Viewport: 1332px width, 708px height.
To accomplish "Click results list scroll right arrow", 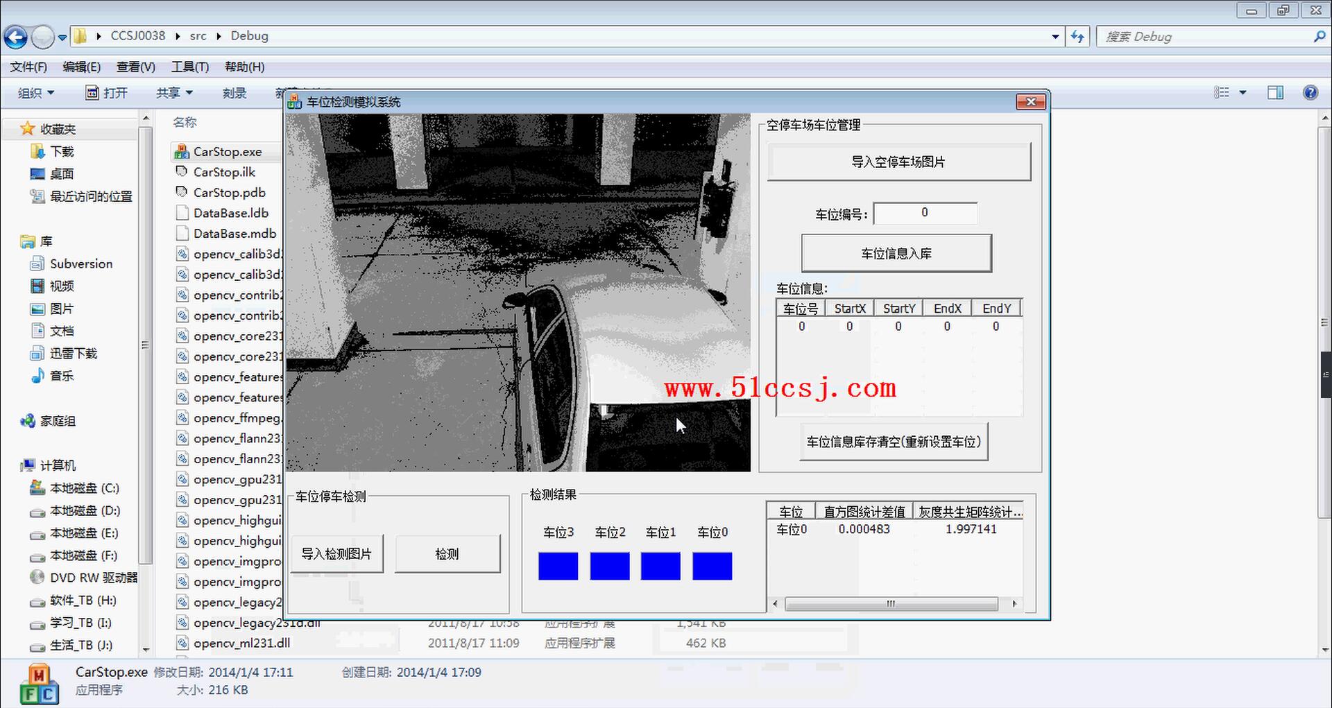I will 1014,604.
